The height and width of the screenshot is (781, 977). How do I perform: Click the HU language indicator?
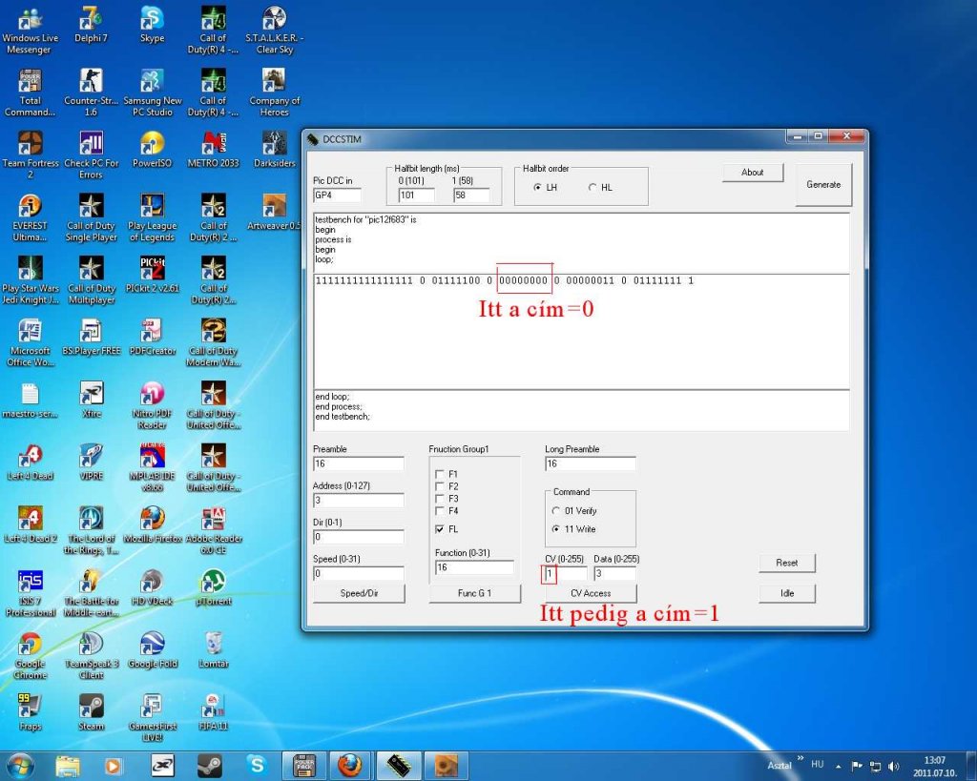[818, 764]
